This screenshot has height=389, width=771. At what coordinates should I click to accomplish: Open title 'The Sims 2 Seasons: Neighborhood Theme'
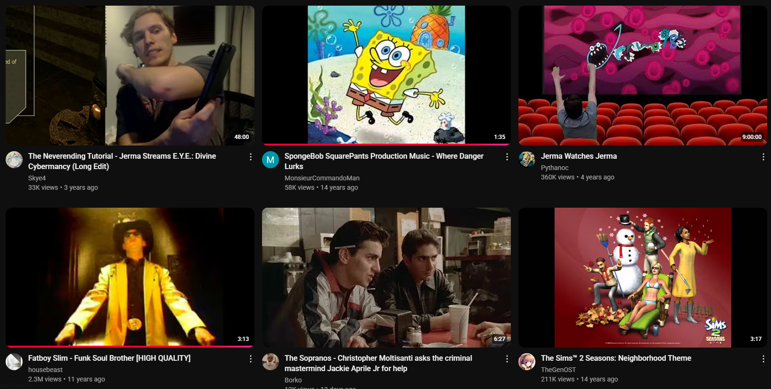click(x=616, y=358)
